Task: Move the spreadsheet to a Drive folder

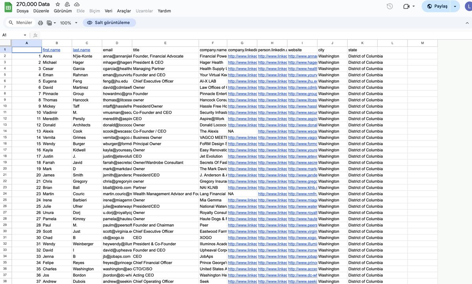Action: coord(66,4)
